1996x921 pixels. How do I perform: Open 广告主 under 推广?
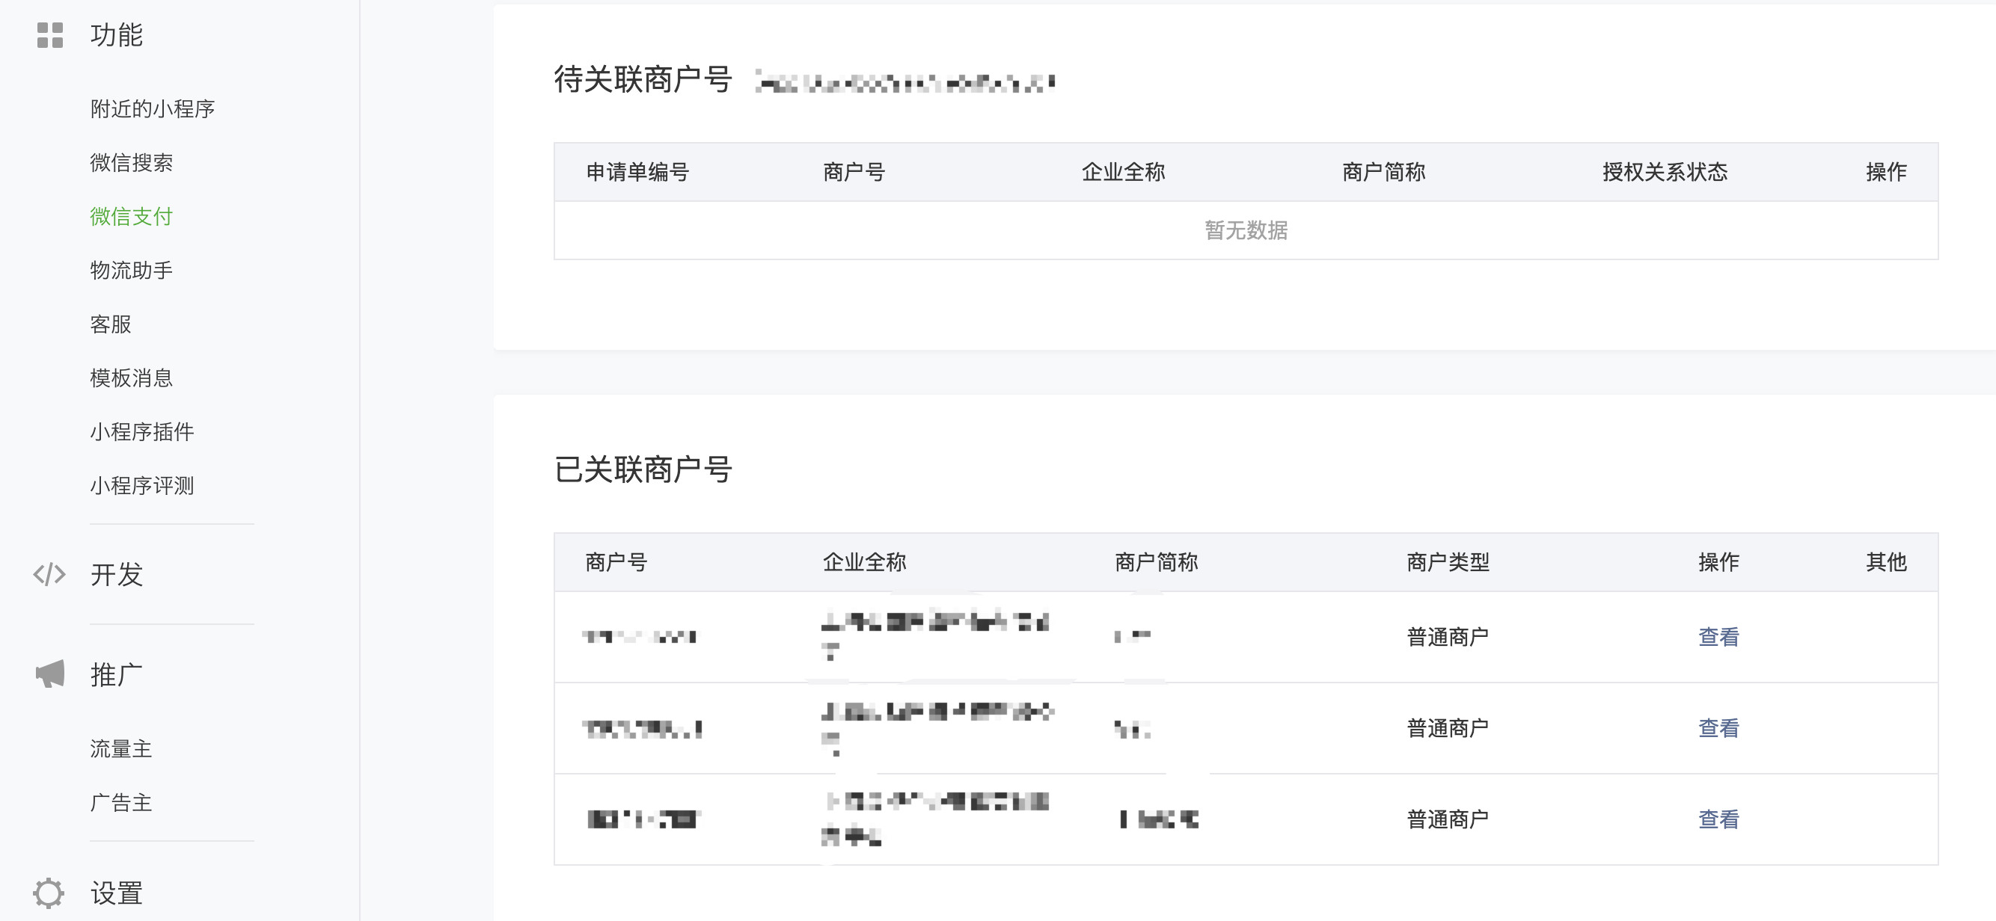pos(121,803)
